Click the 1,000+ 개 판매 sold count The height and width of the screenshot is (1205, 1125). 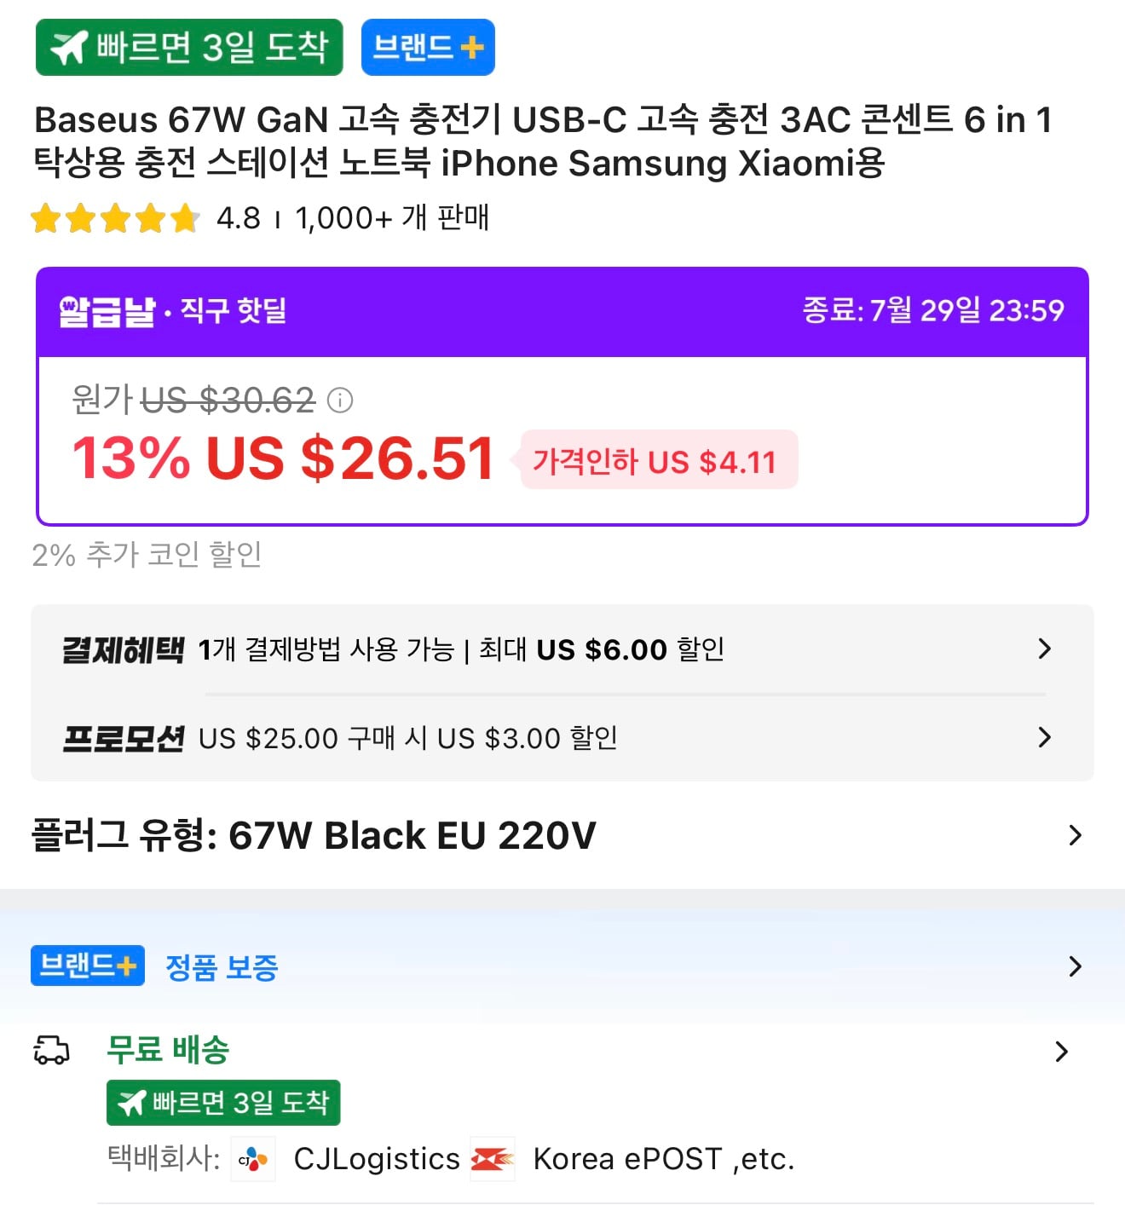click(x=392, y=218)
